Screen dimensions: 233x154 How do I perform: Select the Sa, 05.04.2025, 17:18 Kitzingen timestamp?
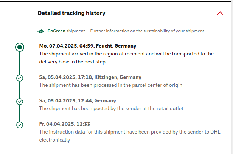90,77
